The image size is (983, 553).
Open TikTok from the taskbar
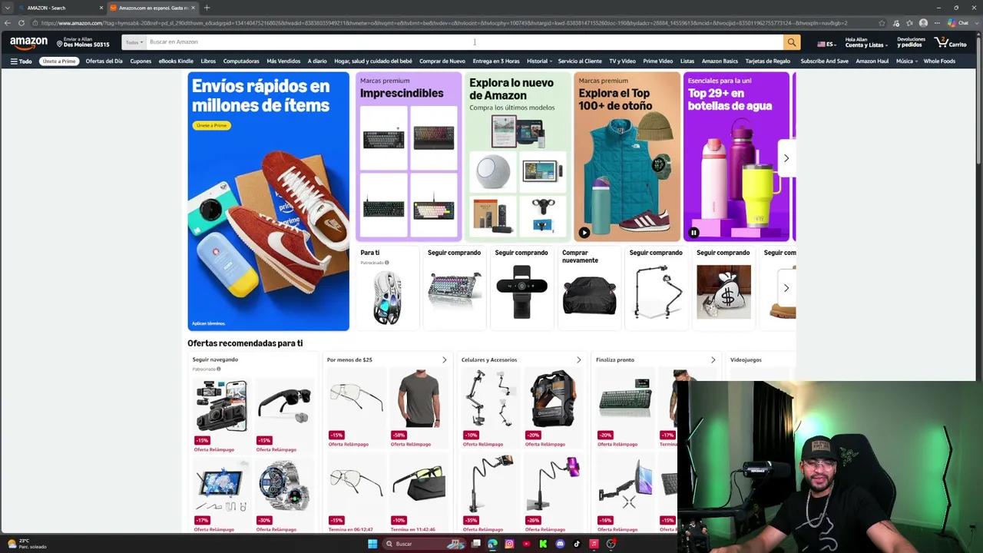577,544
